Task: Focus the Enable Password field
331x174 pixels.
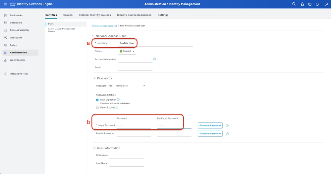Action: (134, 134)
